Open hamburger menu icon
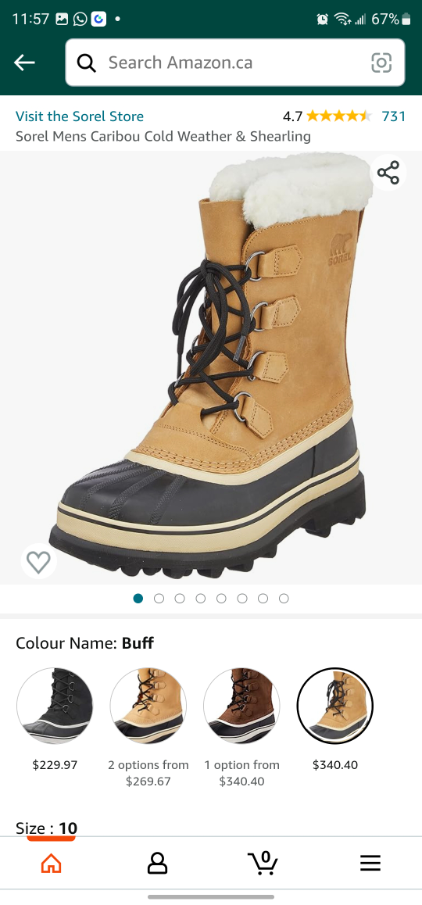Screen dimensions: 422x905 click(370, 863)
